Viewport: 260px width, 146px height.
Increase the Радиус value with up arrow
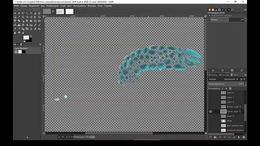tap(245, 19)
